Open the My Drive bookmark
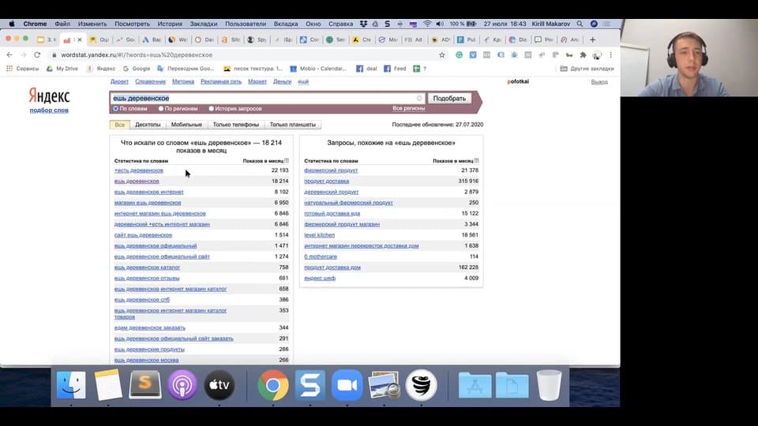This screenshot has width=758, height=426. (62, 69)
